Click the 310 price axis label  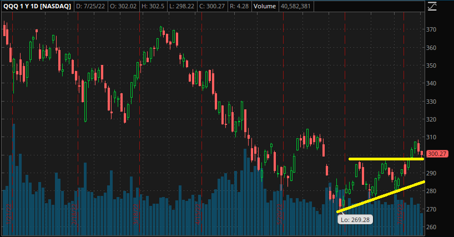(431, 137)
